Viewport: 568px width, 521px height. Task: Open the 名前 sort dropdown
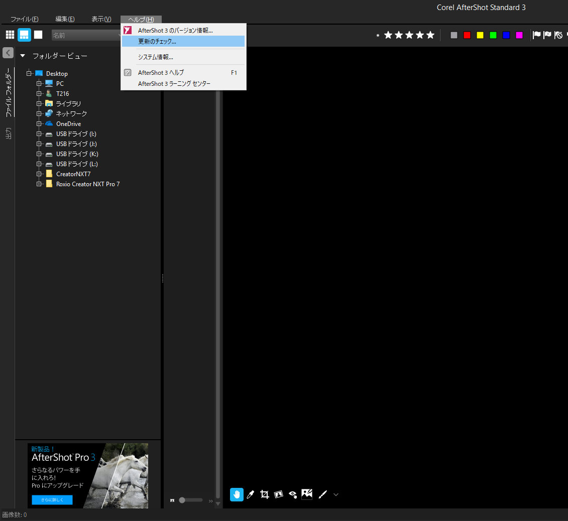point(86,35)
